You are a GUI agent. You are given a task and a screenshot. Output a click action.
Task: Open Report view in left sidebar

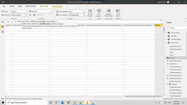pyautogui.click(x=3, y=22)
